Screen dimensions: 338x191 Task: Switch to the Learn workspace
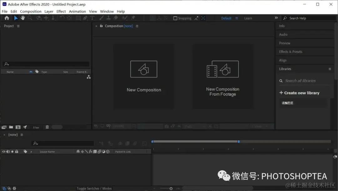(x=248, y=18)
